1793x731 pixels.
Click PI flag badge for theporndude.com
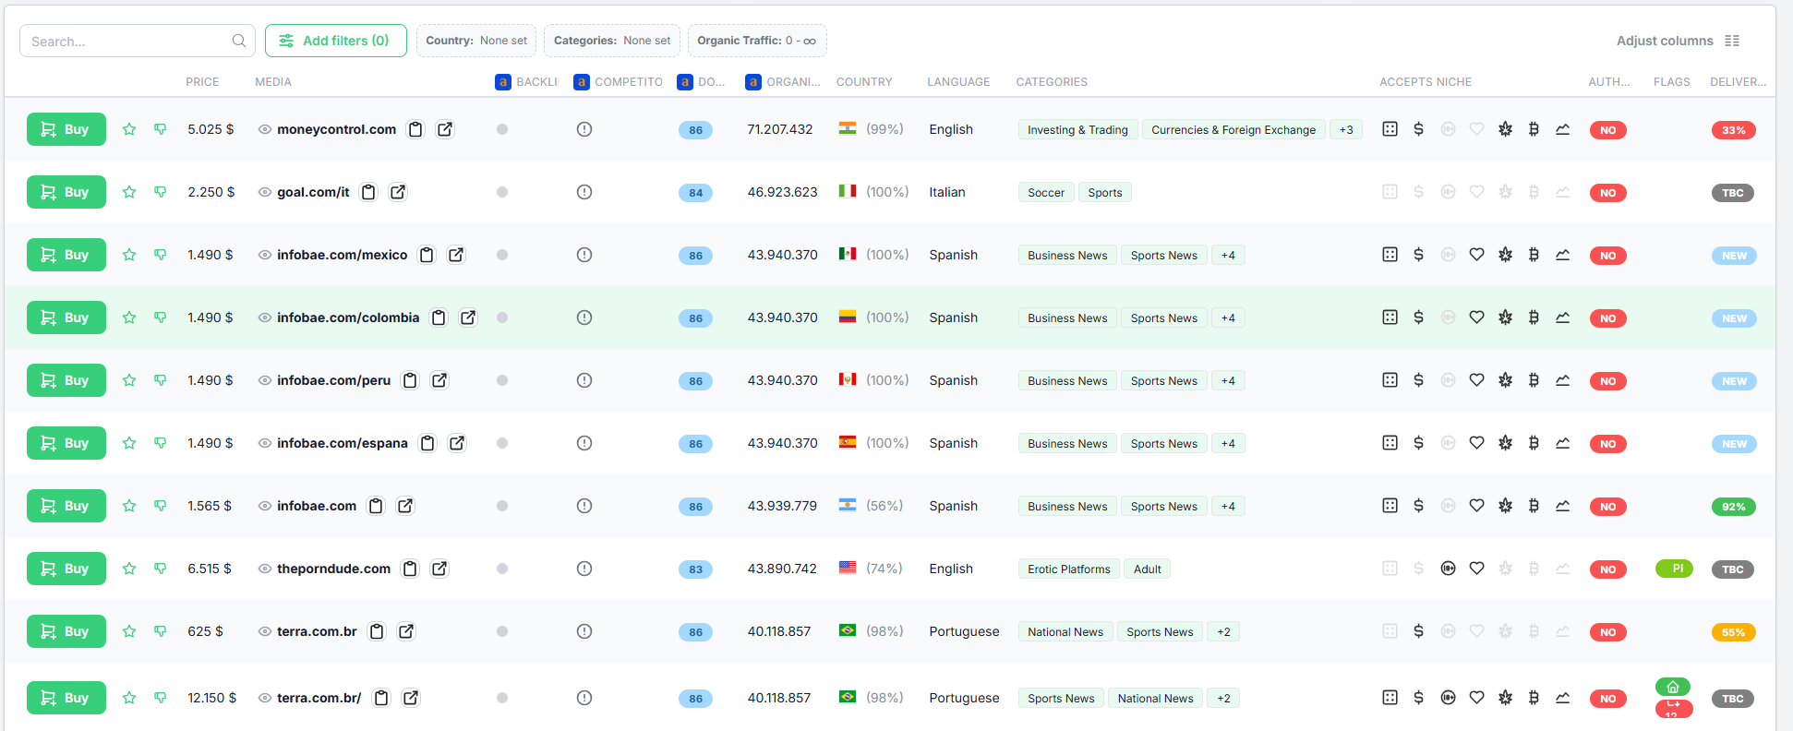pyautogui.click(x=1674, y=569)
